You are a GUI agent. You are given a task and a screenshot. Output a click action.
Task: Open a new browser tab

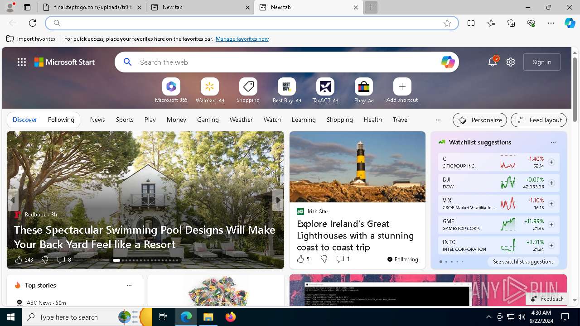(x=371, y=7)
